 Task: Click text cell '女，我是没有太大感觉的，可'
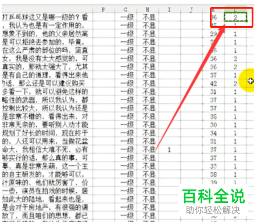(x=45, y=59)
